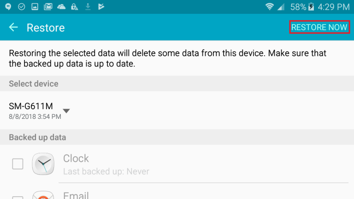Tap the back arrow beside Restore

13,27
